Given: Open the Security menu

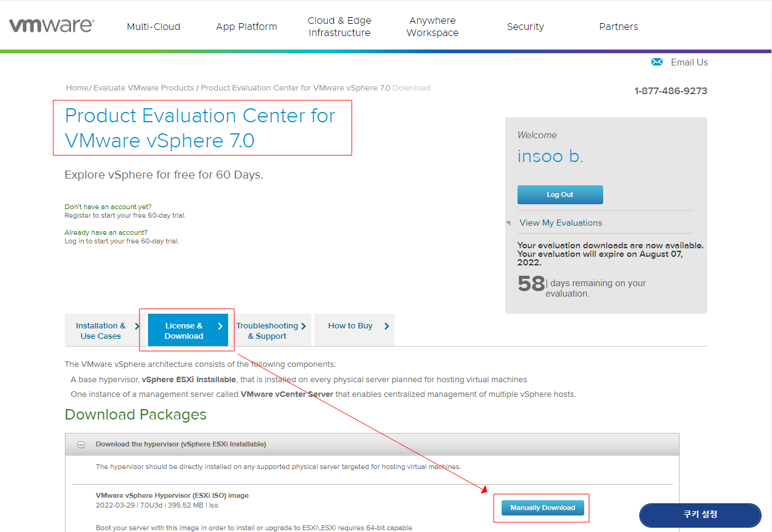Looking at the screenshot, I should [525, 26].
